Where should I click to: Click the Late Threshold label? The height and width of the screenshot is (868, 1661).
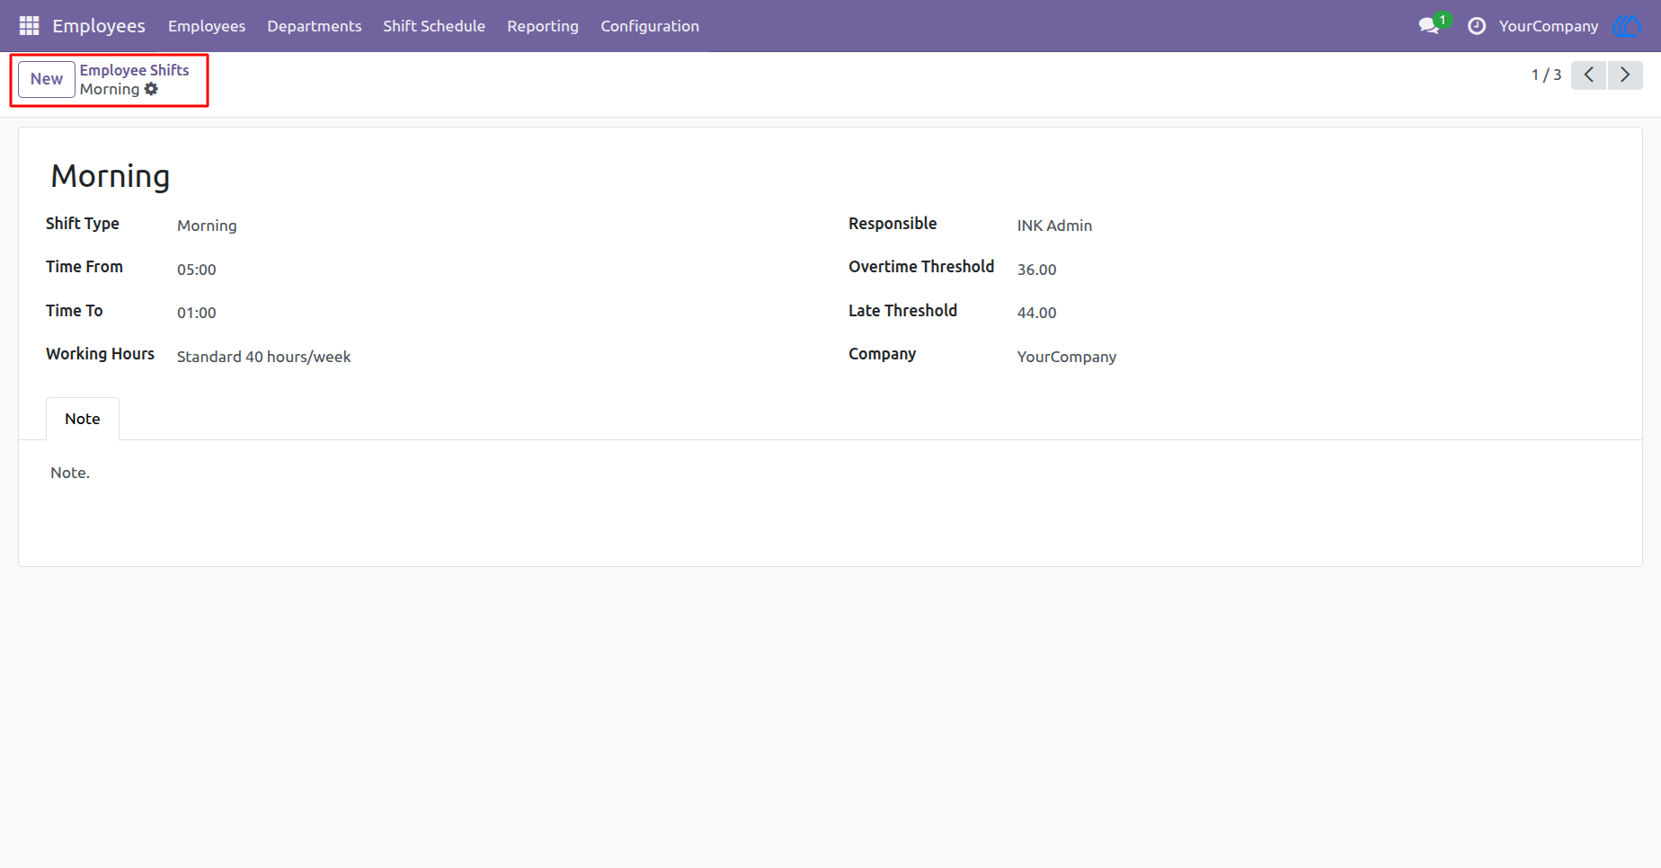(x=902, y=311)
